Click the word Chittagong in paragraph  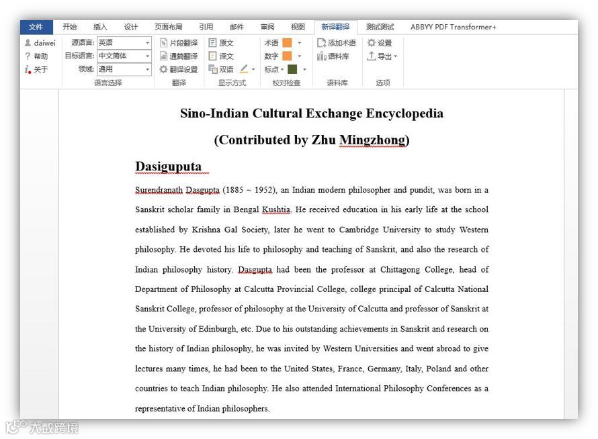400,269
